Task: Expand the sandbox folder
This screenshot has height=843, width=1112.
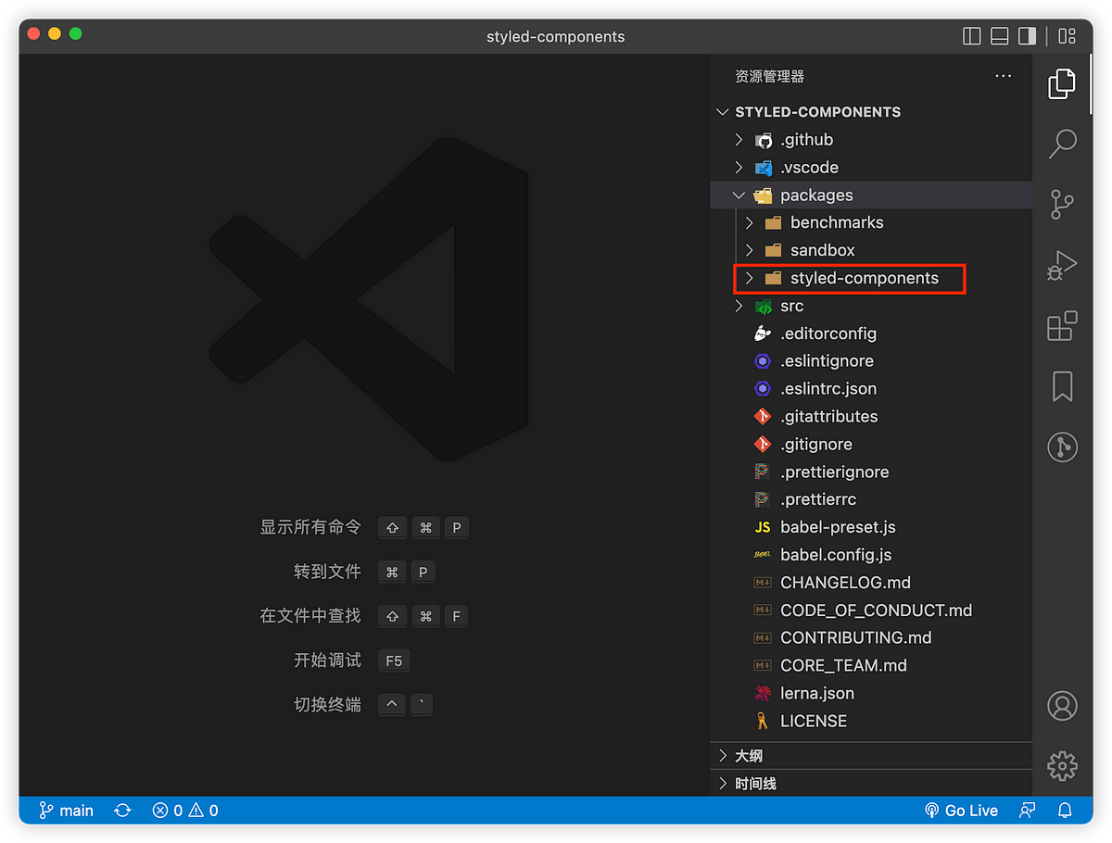Action: tap(871, 250)
